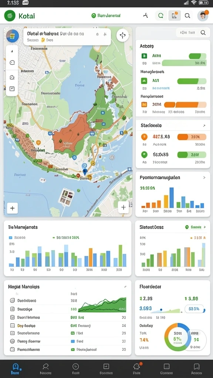Screen dimensions: 213x378
Task: Click the speech bubble tool in map sidebar
Action: point(12,63)
